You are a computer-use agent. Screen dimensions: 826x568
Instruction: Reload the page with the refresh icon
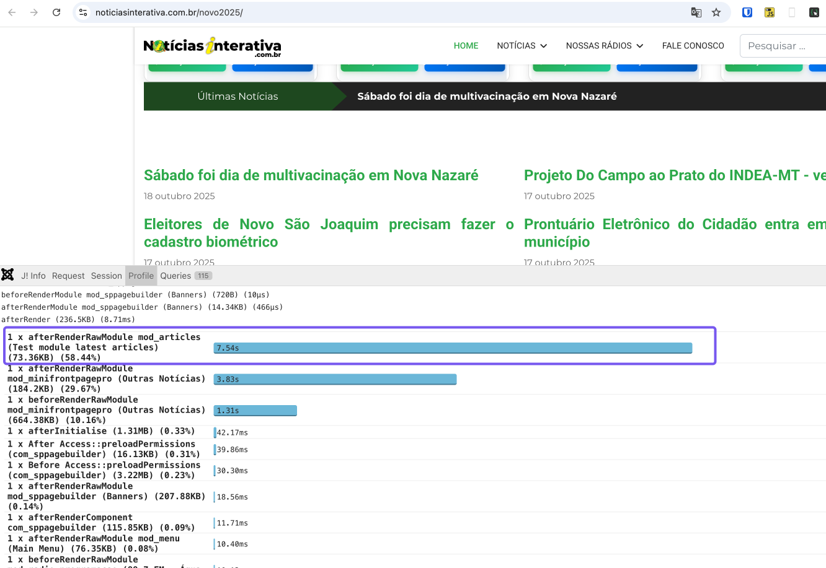point(56,12)
